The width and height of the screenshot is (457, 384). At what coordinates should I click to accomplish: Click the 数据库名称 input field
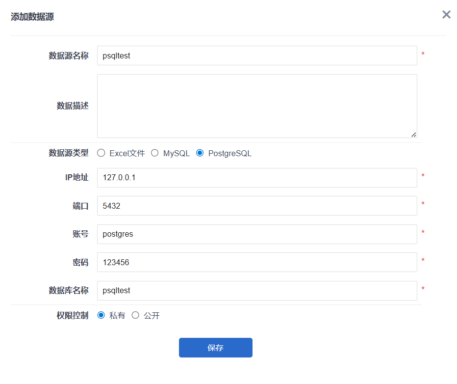tap(257, 291)
